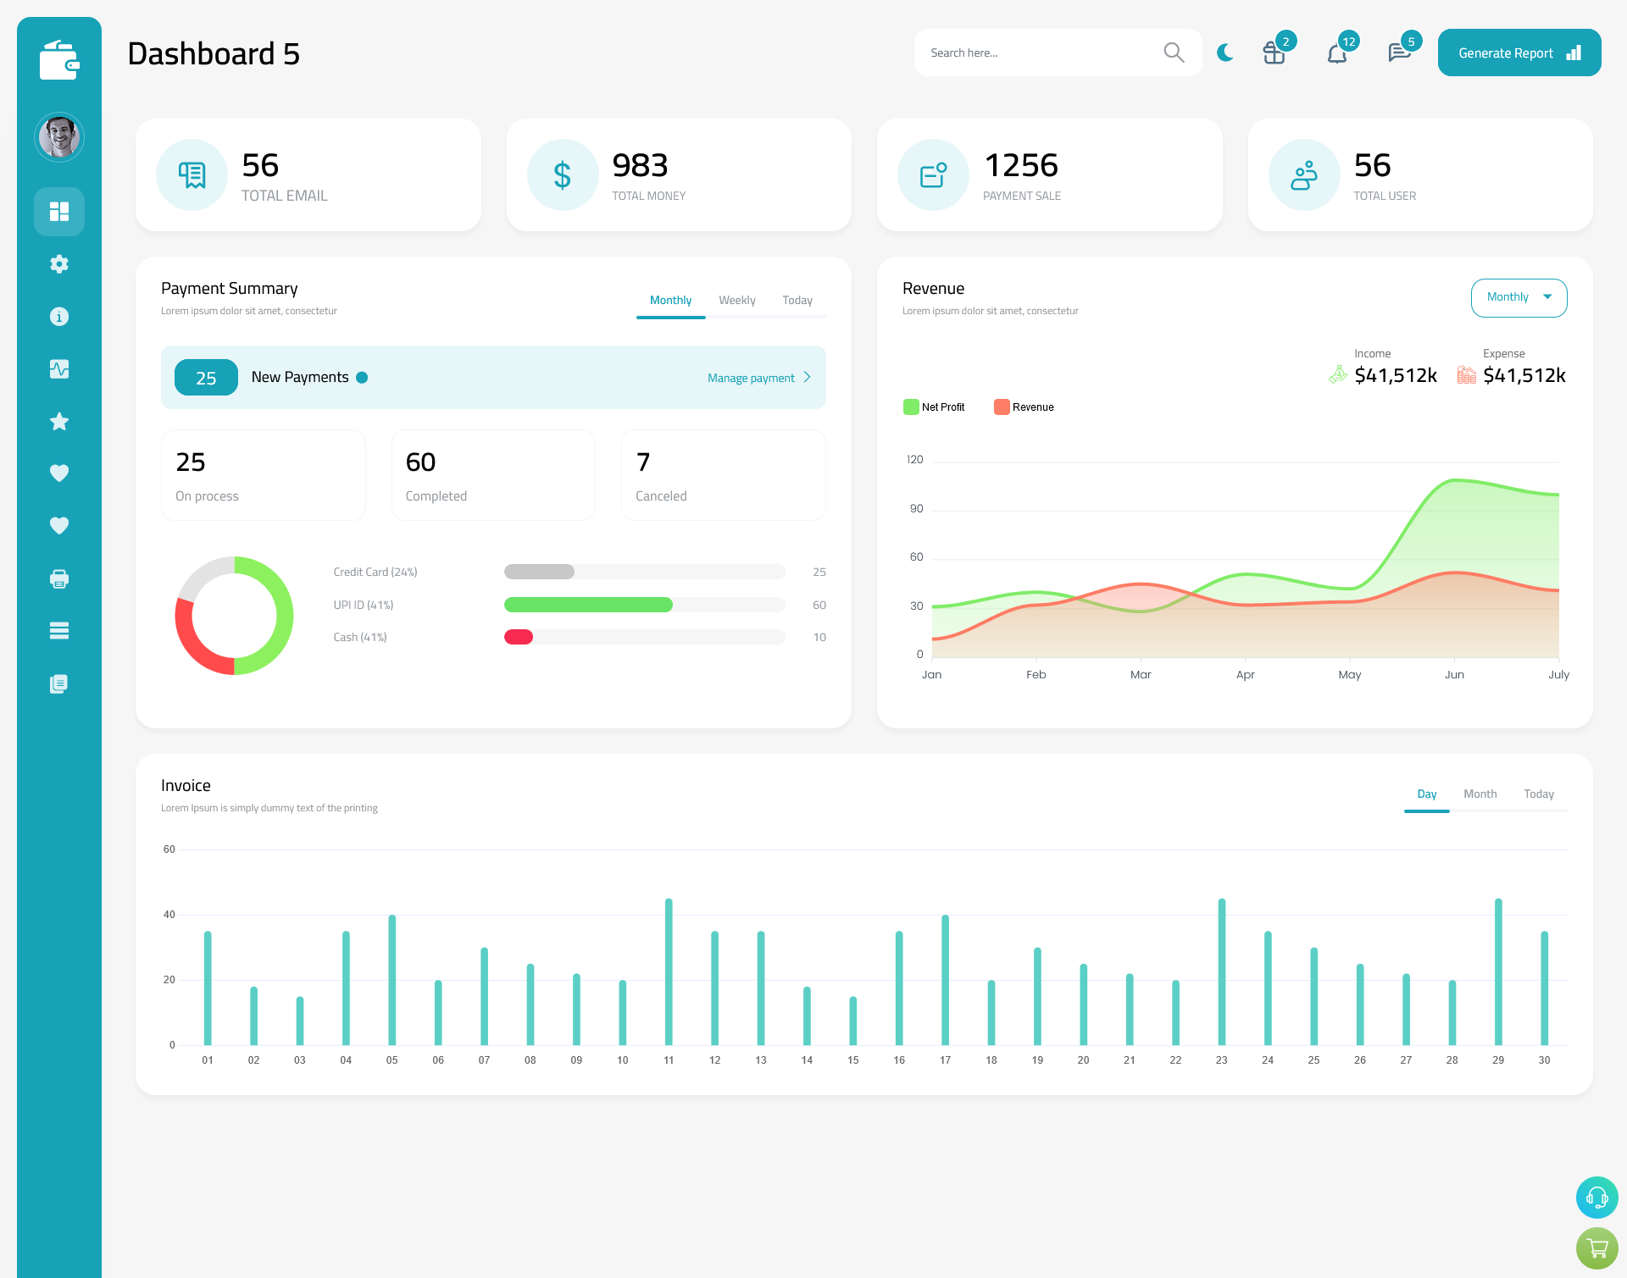Click the analytics chart icon in sidebar
This screenshot has height=1278, width=1627.
click(59, 368)
